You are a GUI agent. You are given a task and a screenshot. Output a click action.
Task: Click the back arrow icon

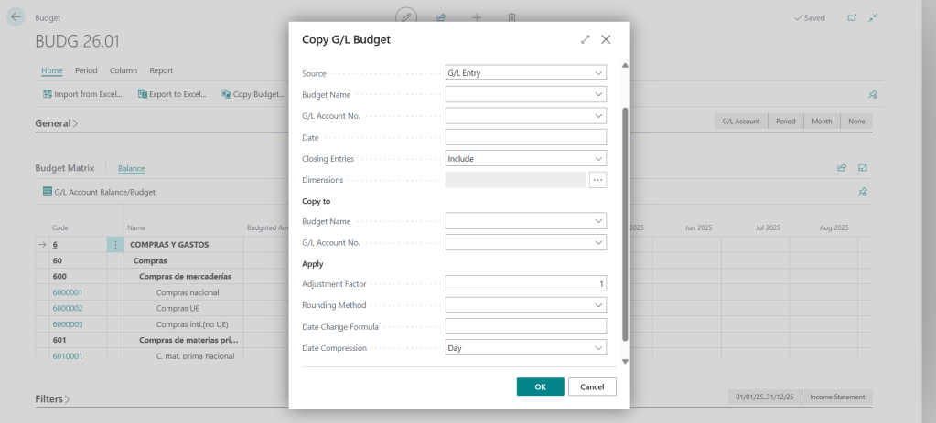[16, 17]
